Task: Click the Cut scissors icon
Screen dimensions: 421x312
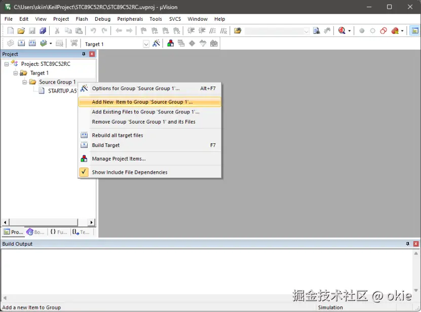Action: (x=57, y=30)
